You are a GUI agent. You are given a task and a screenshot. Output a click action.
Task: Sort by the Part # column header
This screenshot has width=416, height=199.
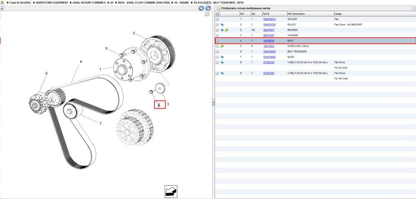point(274,14)
